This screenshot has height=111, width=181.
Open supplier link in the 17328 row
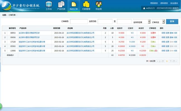click(x=80, y=42)
